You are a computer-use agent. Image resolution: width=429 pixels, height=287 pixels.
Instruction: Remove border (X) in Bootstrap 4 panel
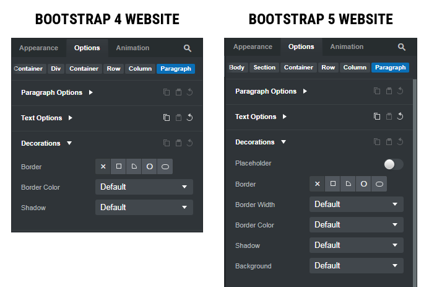pos(103,167)
